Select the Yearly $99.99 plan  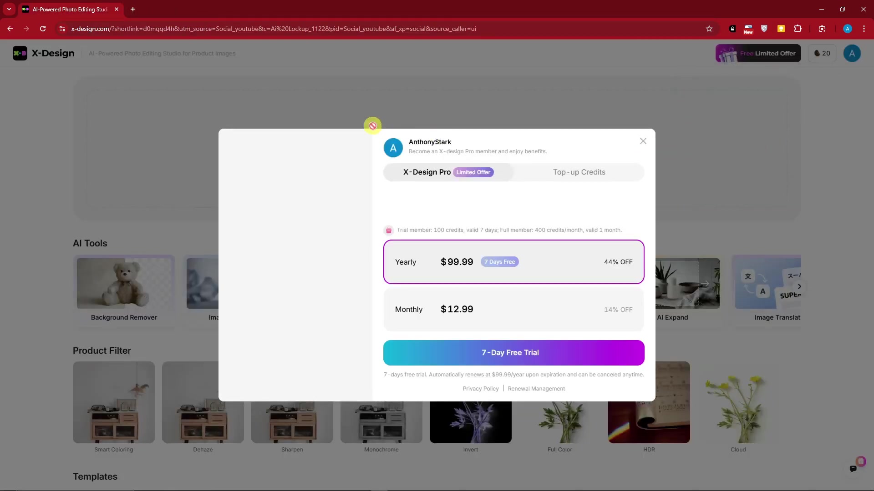(x=513, y=262)
